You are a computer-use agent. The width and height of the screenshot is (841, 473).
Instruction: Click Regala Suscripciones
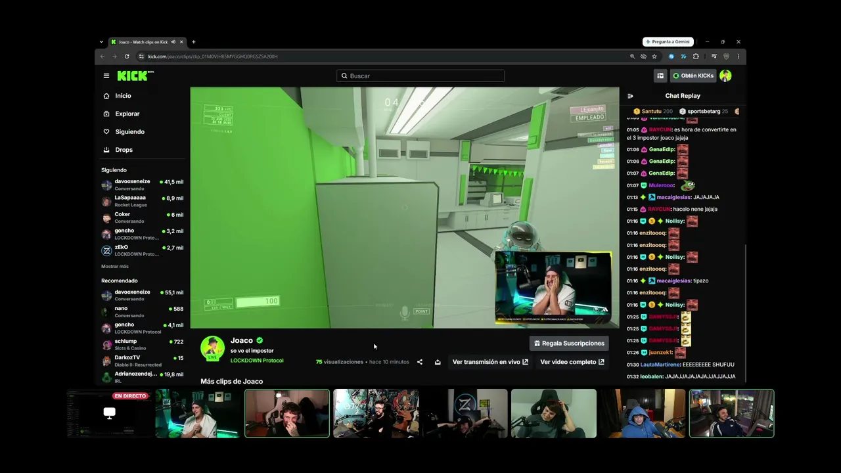click(x=569, y=343)
